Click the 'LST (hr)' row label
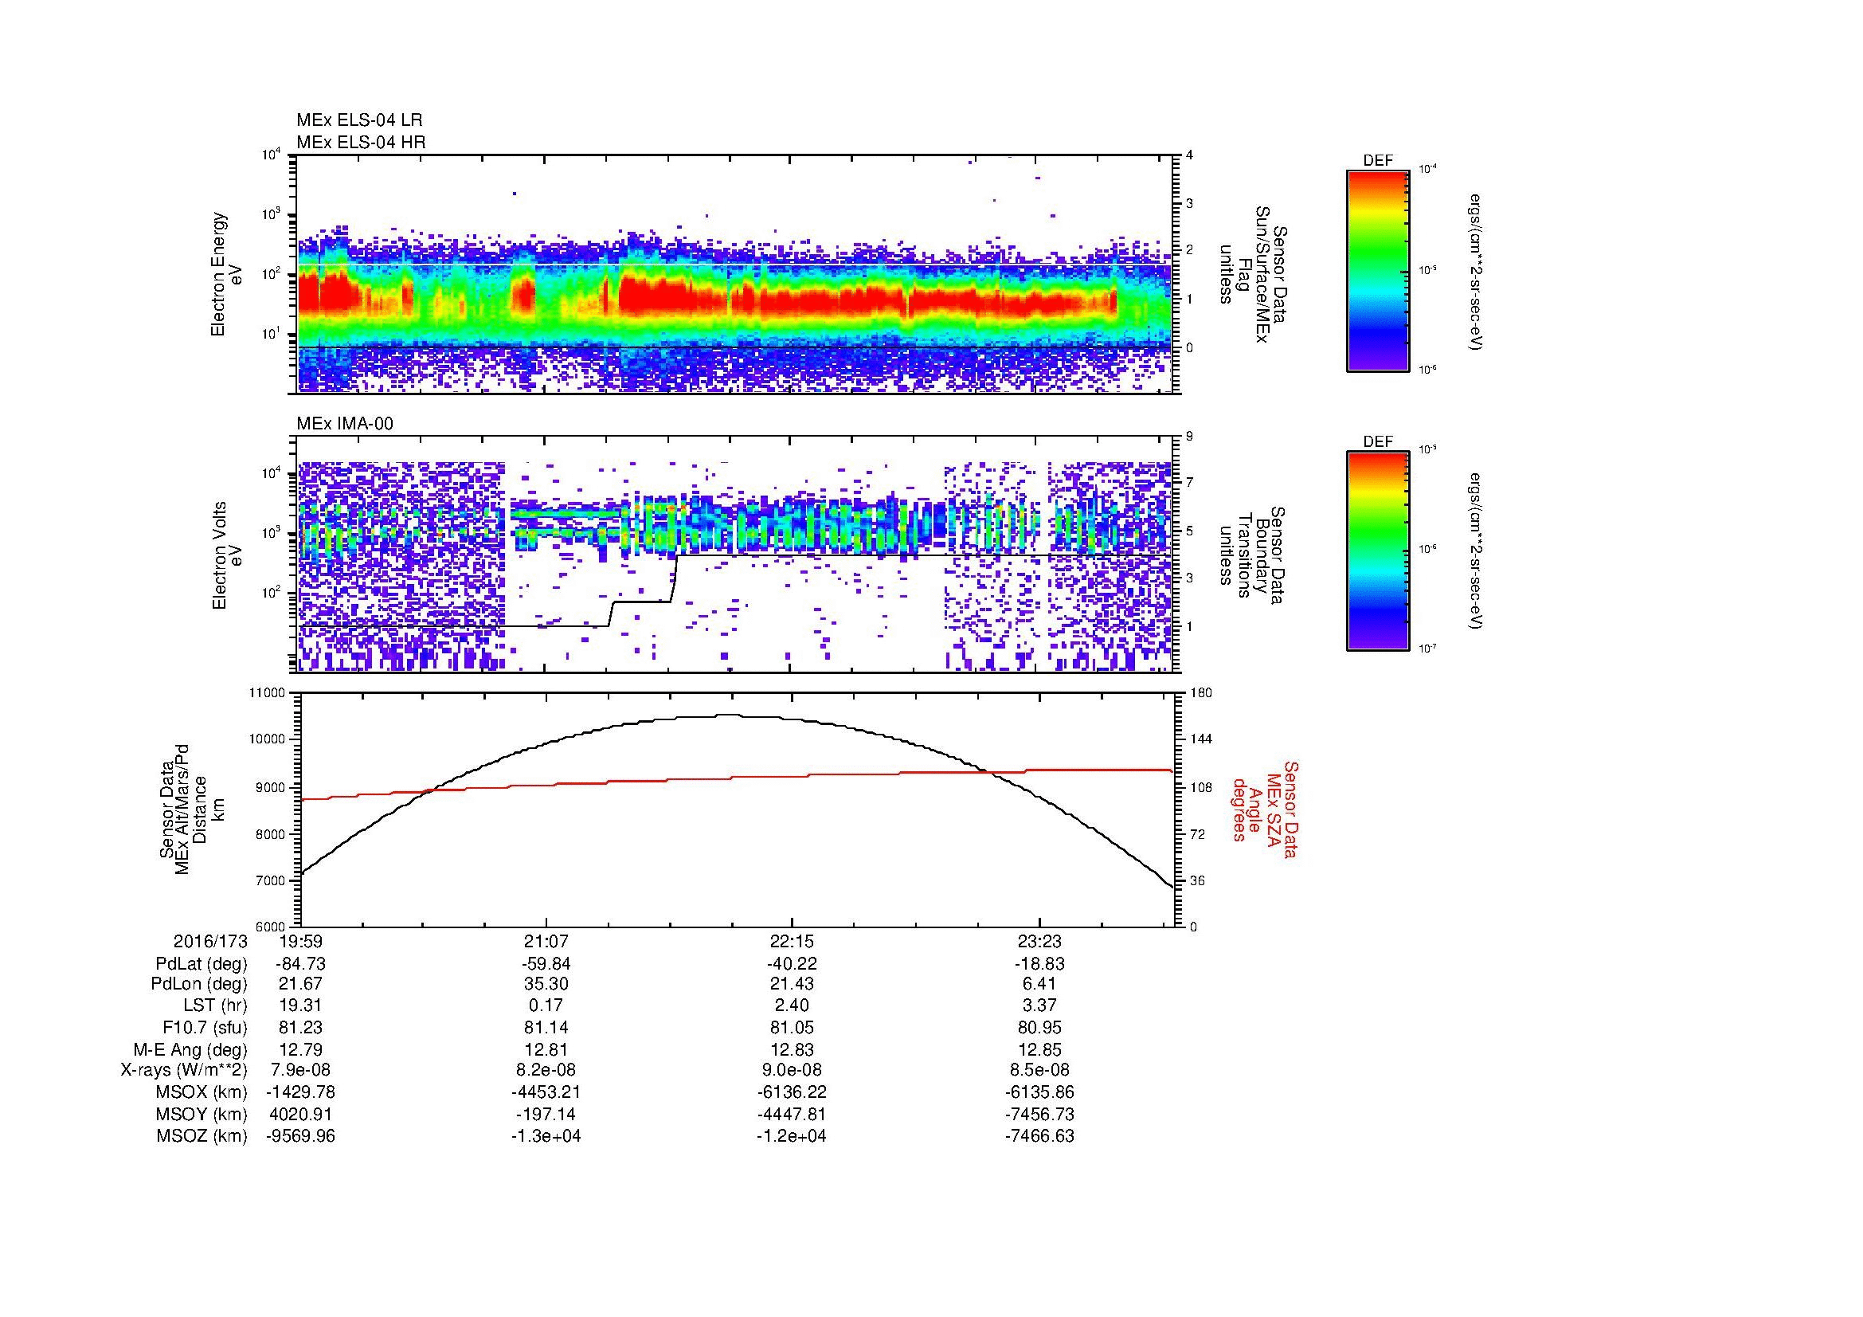 point(215,1006)
